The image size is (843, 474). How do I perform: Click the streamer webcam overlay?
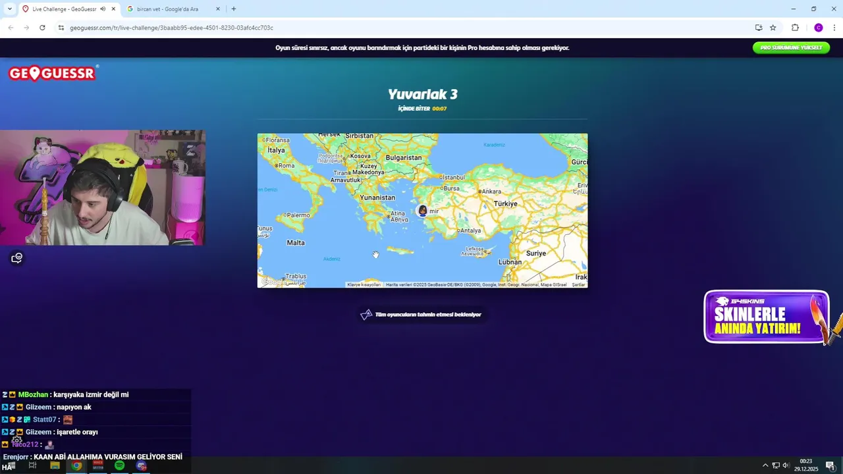(103, 188)
